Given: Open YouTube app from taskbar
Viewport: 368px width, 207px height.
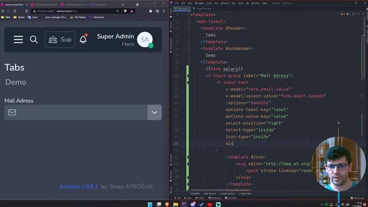Looking at the screenshot, I should tap(210, 205).
